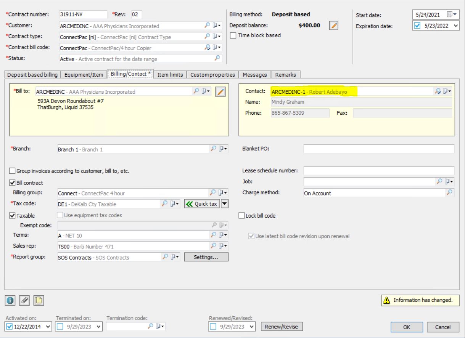Screen dimensions: 465x338
Task: Click the Report group search magnifier
Action: (165, 257)
